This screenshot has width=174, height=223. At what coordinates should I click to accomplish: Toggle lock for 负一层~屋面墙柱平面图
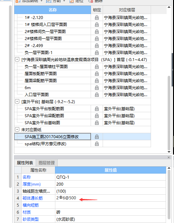[x=97, y=67]
